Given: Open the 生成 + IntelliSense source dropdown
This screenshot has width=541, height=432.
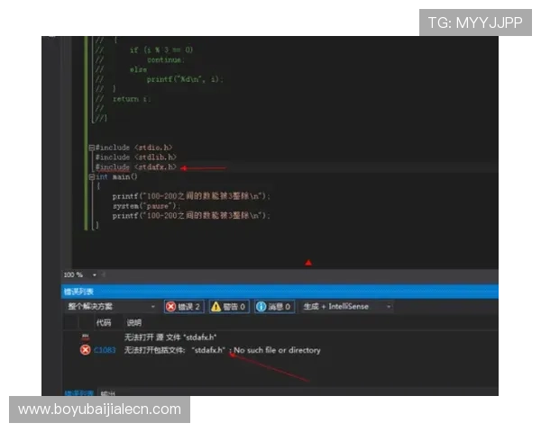Looking at the screenshot, I should [x=347, y=307].
